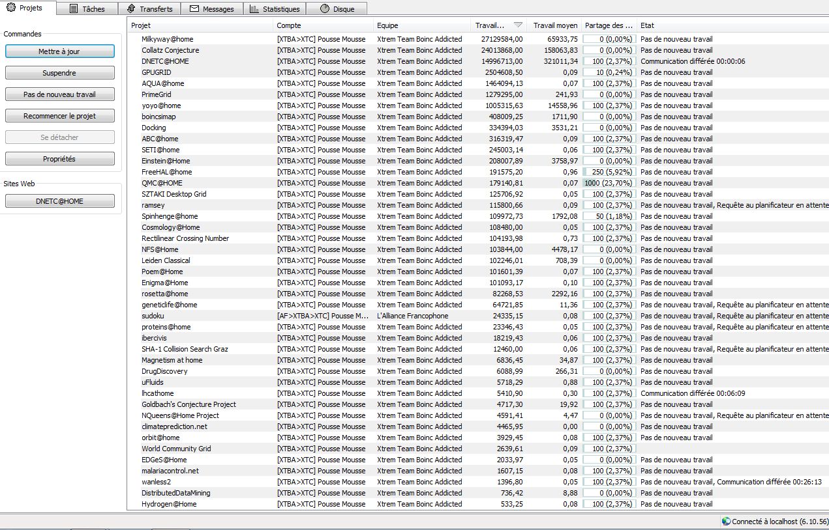Click the Mettre à jour button

coord(59,51)
